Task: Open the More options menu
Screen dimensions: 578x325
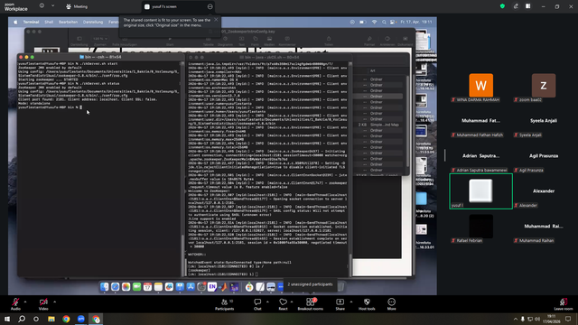Action: (x=391, y=304)
